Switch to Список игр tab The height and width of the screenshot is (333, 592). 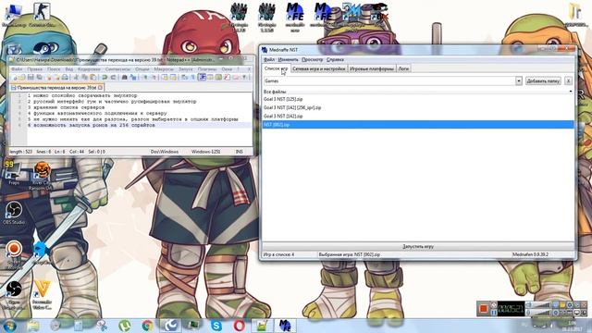276,68
